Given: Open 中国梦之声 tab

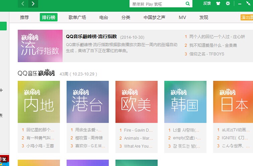Looking at the screenshot, I should pyautogui.click(x=154, y=17).
